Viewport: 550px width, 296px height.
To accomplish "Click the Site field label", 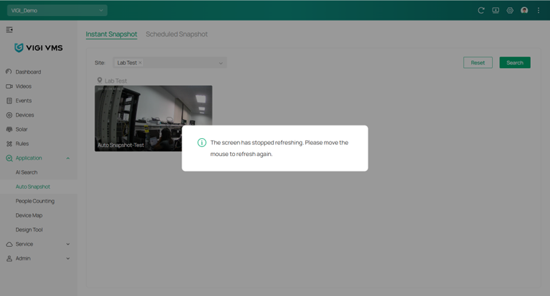I will pos(100,63).
